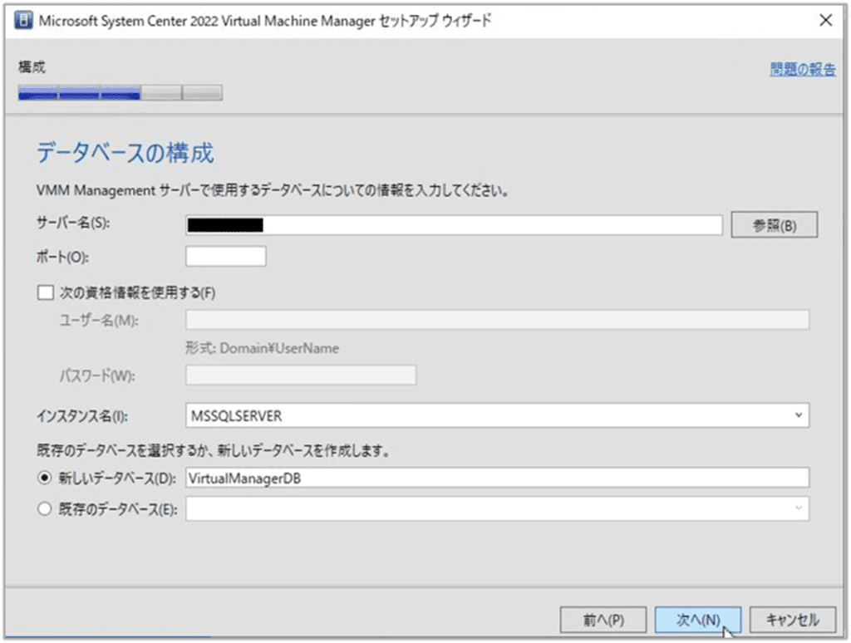Click the パスワード text field

301,375
